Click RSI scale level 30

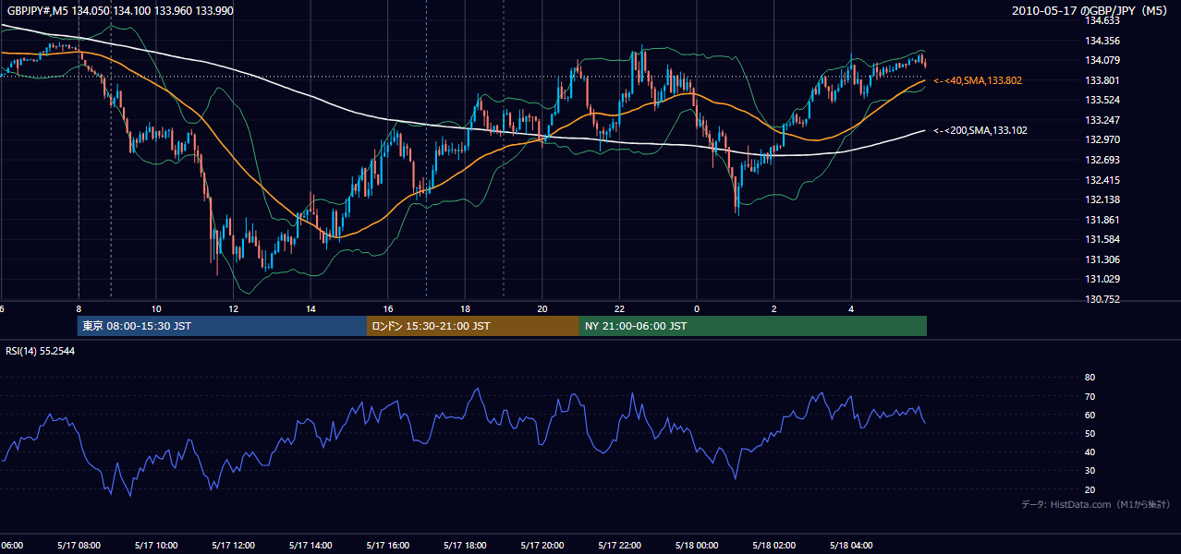pos(1090,471)
